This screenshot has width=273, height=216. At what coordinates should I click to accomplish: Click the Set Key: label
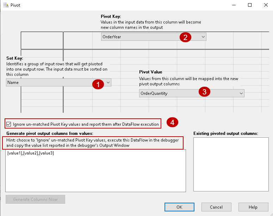(x=15, y=58)
